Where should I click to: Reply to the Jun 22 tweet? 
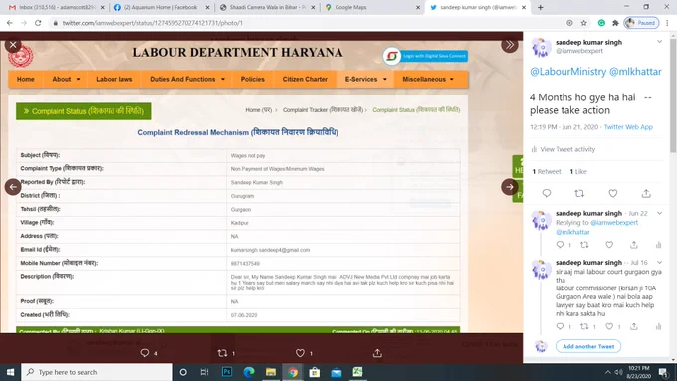tap(560, 245)
